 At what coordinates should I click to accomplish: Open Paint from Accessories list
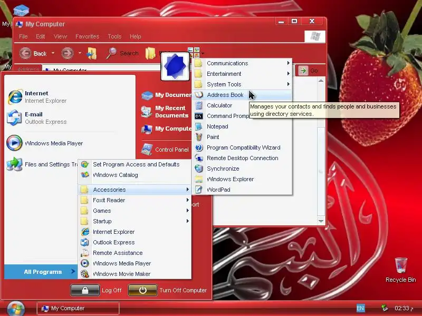[242, 137]
